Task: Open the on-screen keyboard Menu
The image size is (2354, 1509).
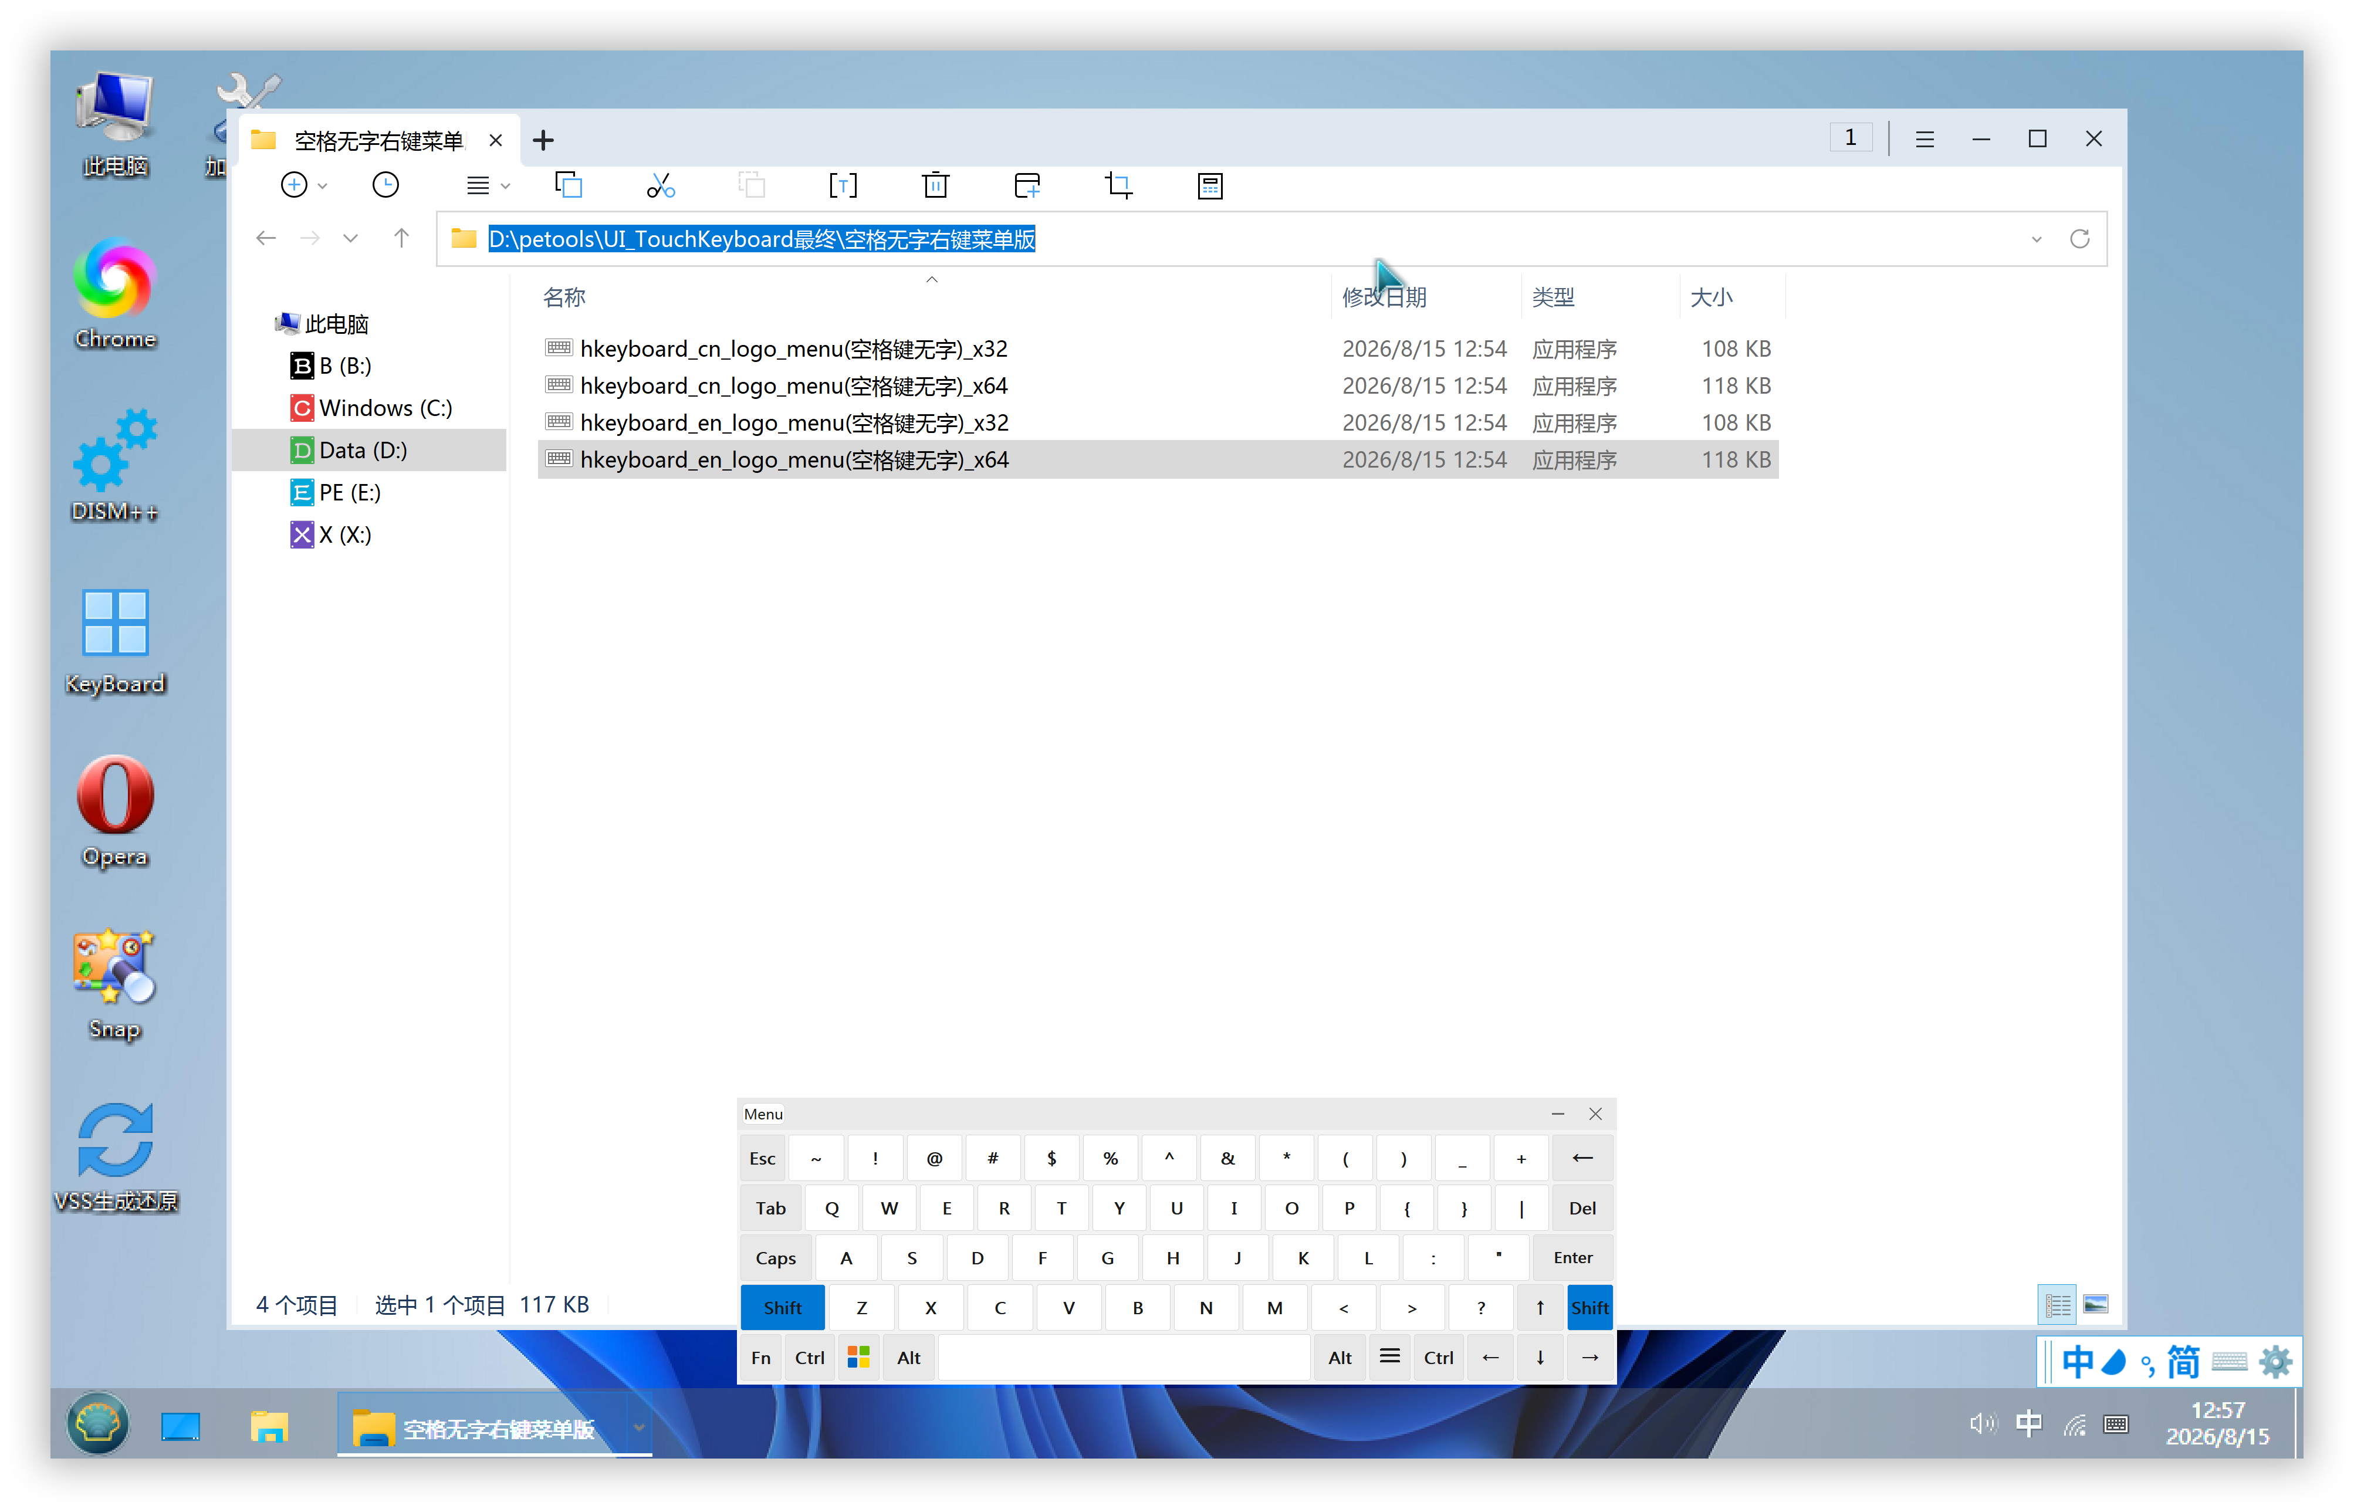Action: (762, 1113)
